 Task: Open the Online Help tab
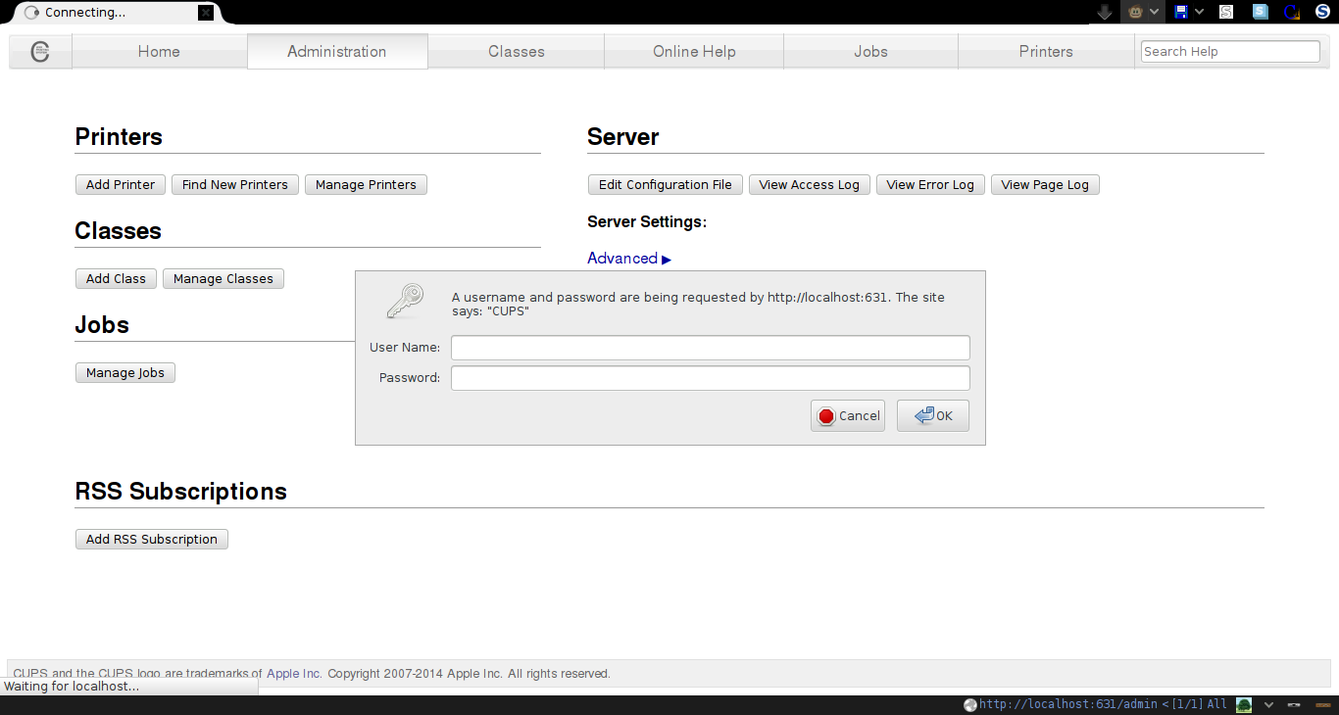click(x=693, y=52)
